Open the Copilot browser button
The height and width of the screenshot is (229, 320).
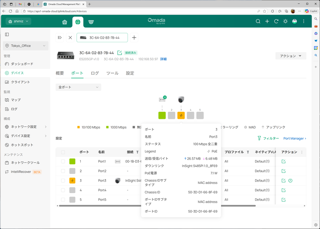coord(311,11)
